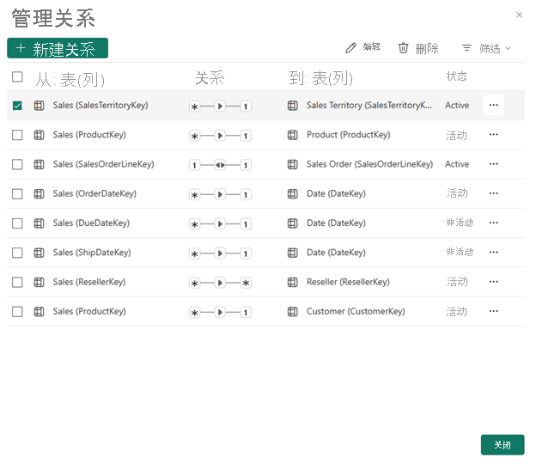Check the Sales (OrderDateKey) row checkbox
Viewport: 536px width, 464px height.
tap(17, 194)
